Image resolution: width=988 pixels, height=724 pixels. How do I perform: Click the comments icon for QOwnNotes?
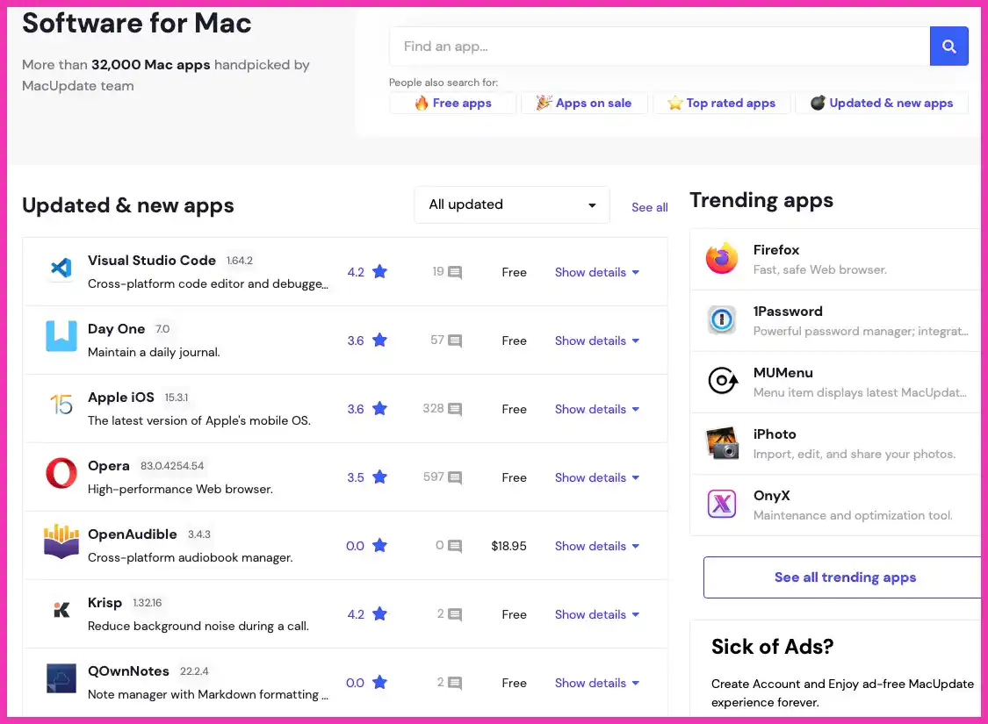tap(455, 683)
